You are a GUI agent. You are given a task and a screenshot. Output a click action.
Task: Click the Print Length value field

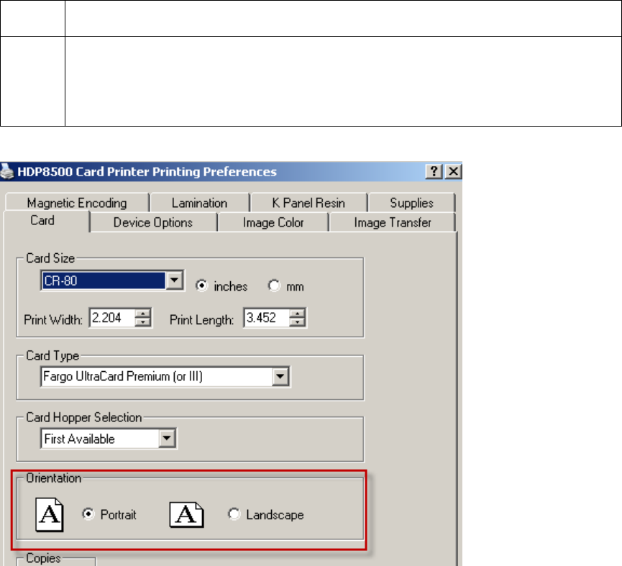point(267,318)
